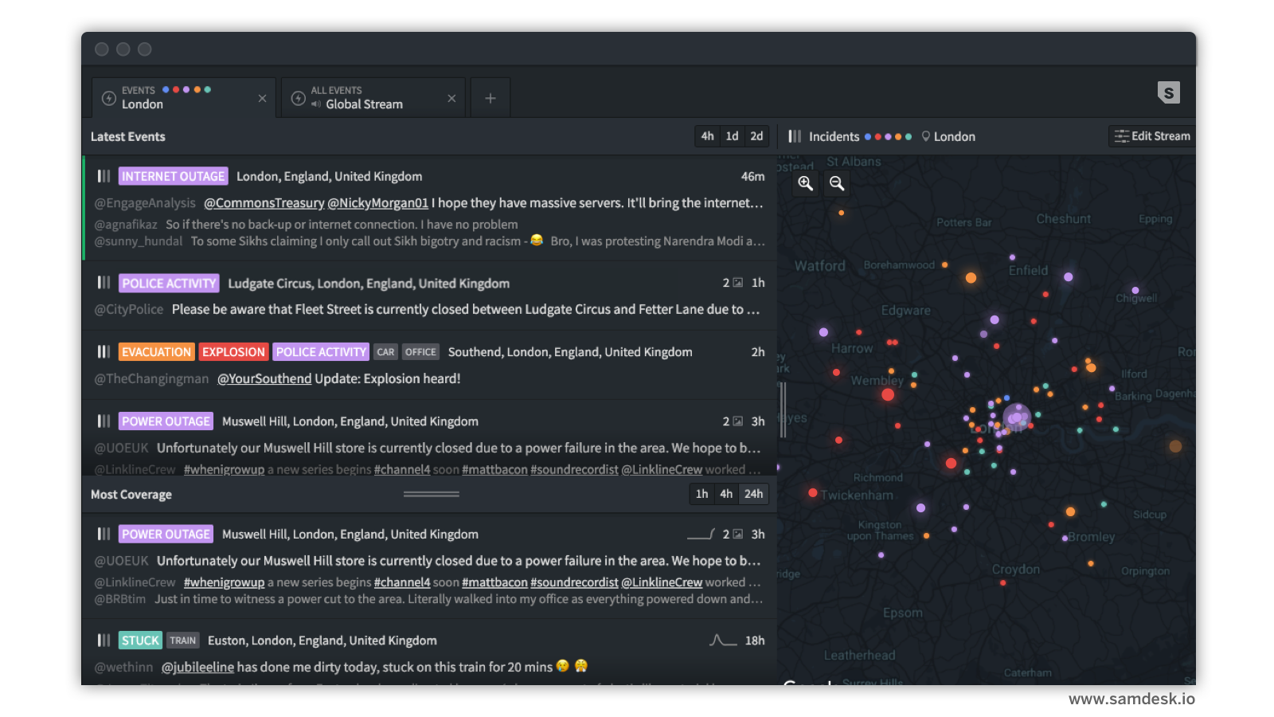Click the panel divider handle beside map
1274x717 pixels.
[783, 409]
